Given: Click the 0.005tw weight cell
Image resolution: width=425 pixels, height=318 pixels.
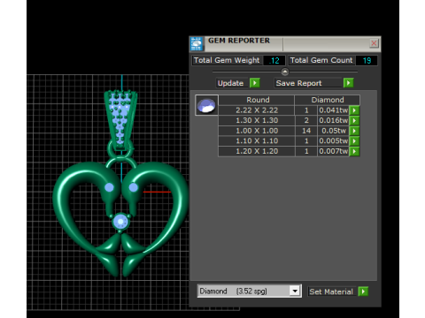Looking at the screenshot, I should point(334,141).
